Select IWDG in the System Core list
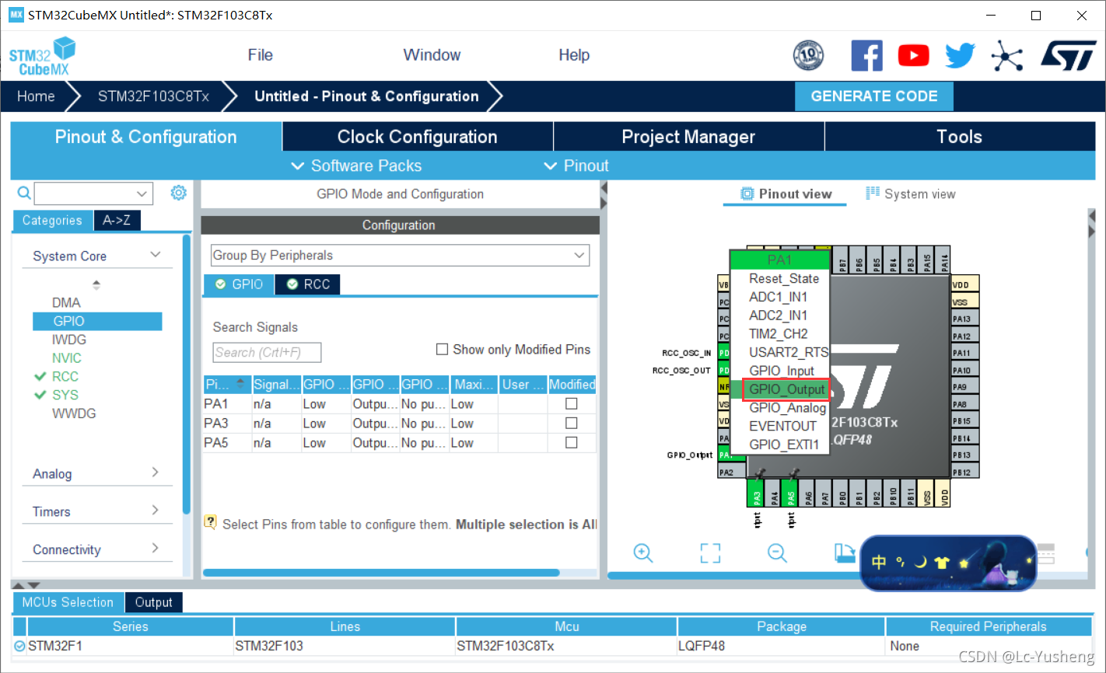The height and width of the screenshot is (673, 1106). tap(69, 340)
